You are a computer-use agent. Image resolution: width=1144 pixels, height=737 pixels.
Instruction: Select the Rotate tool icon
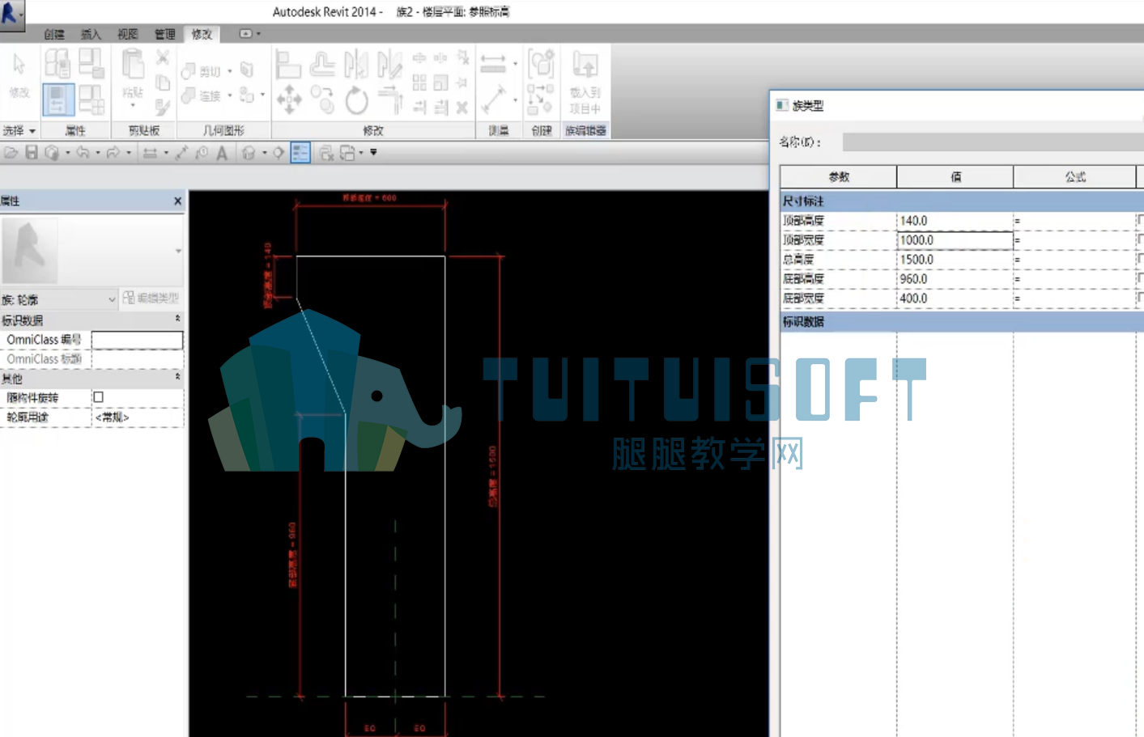(356, 100)
